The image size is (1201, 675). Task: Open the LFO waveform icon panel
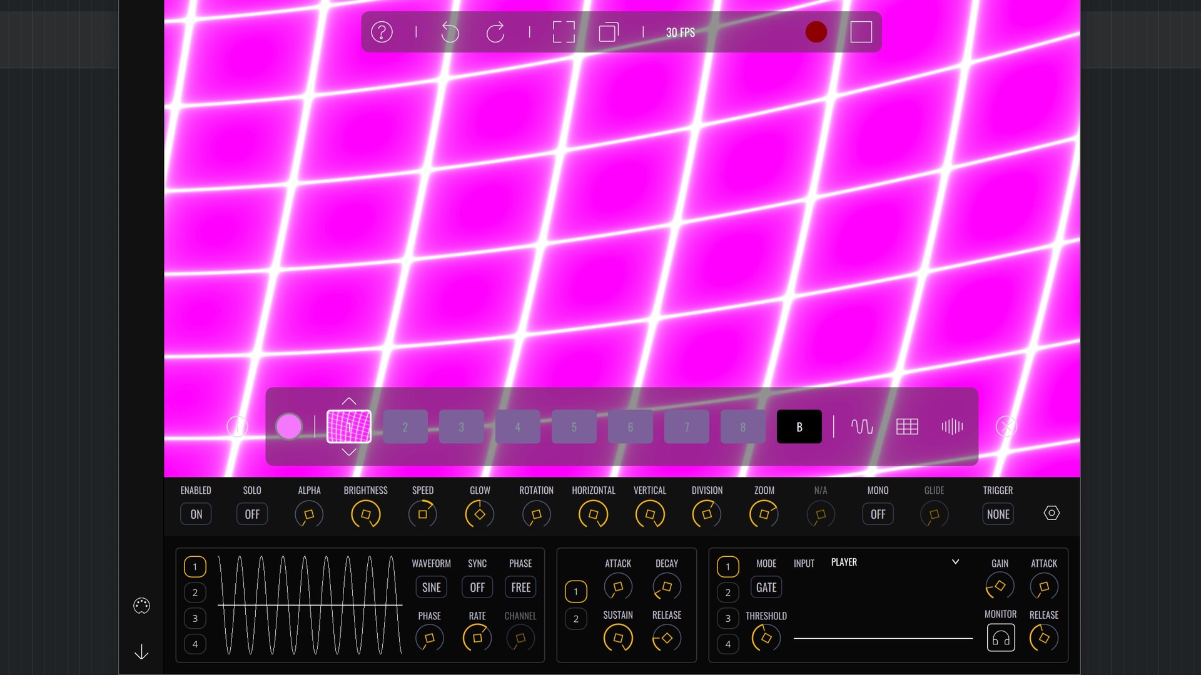[862, 427]
